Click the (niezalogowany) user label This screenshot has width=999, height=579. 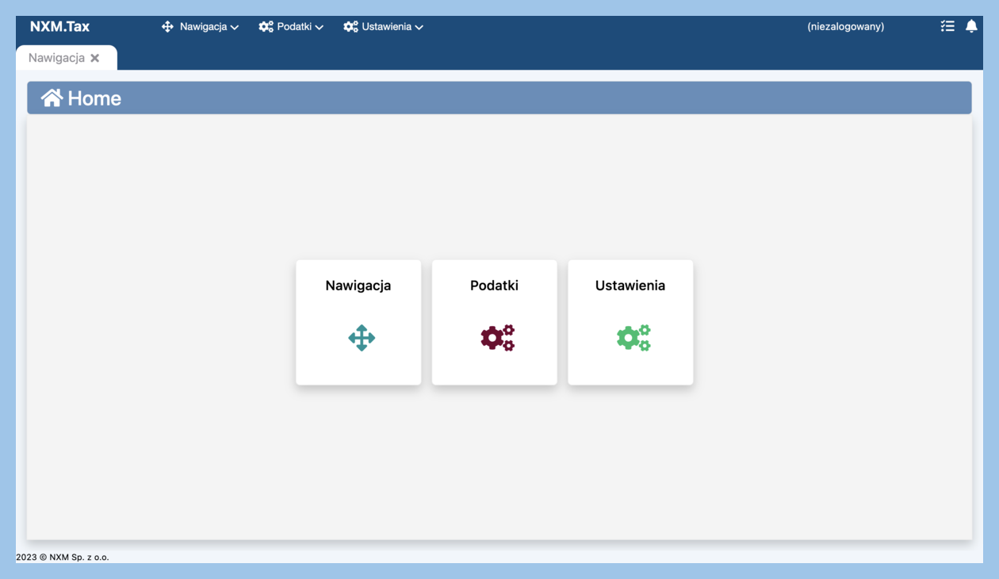pyautogui.click(x=845, y=27)
